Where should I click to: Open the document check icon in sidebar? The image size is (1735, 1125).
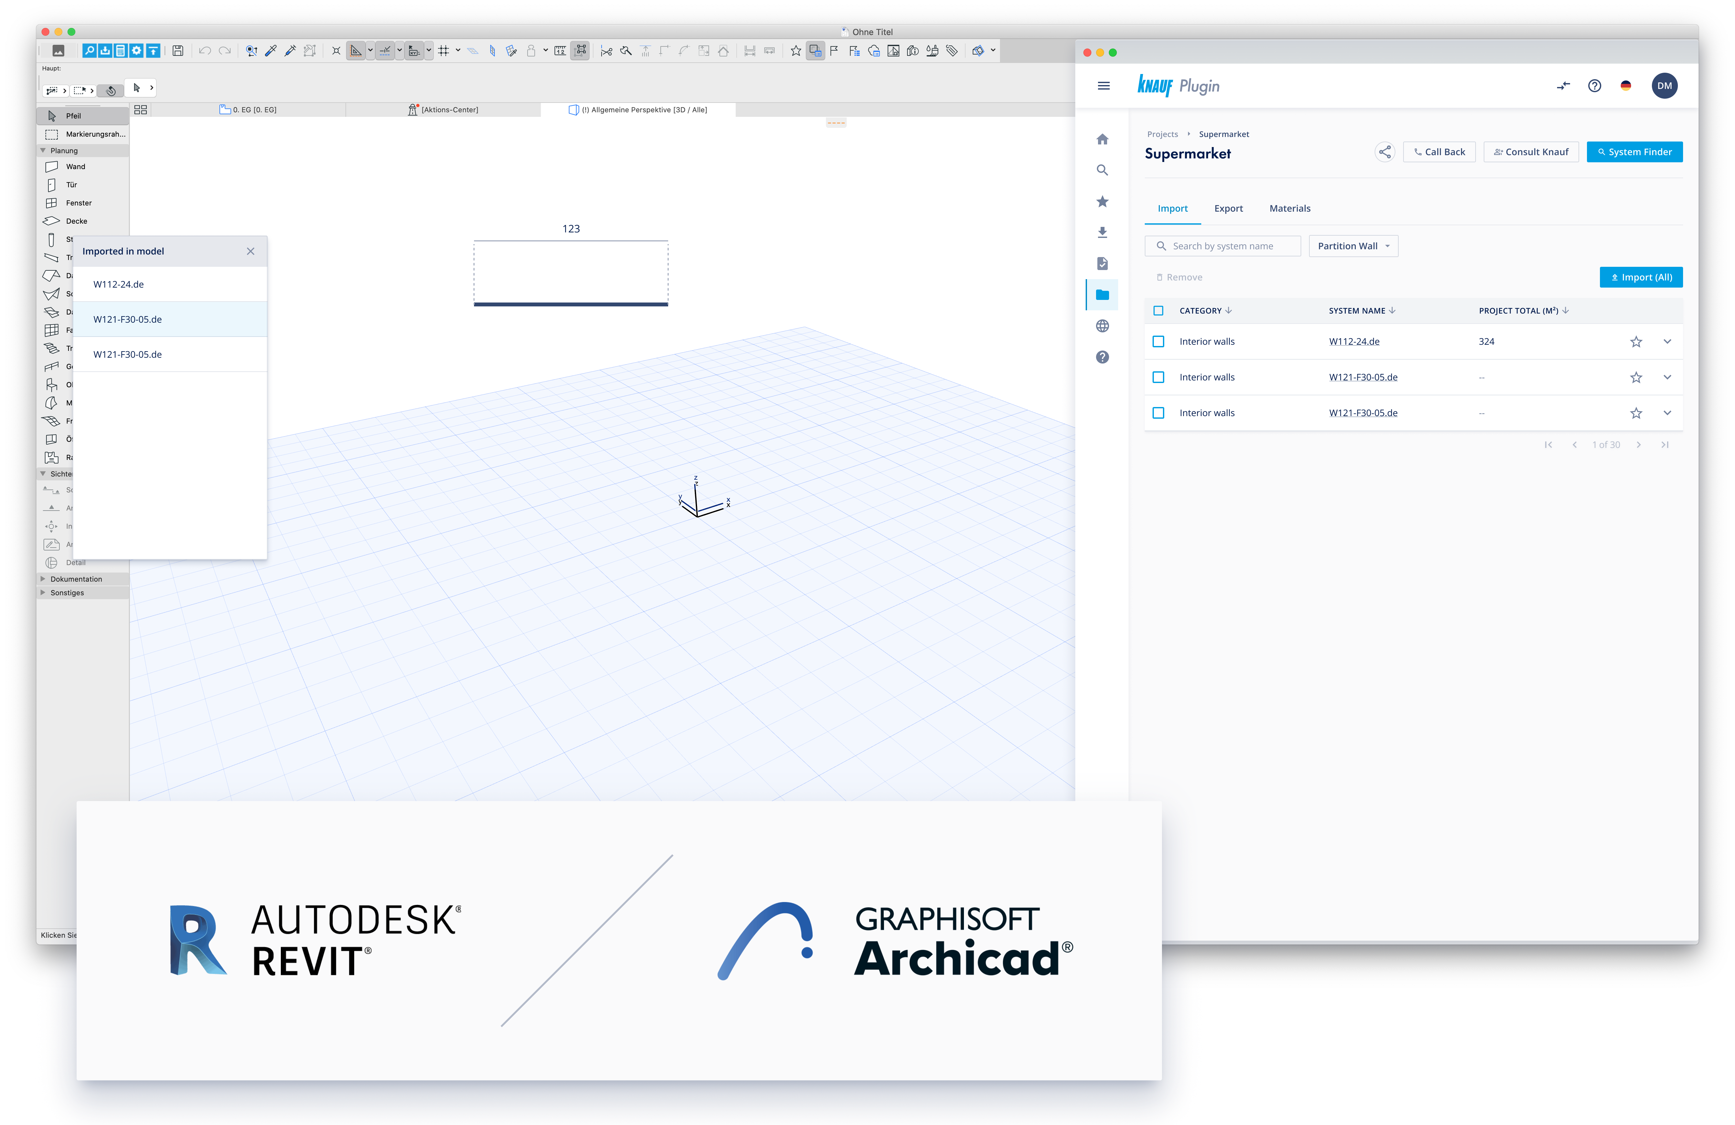(x=1102, y=264)
